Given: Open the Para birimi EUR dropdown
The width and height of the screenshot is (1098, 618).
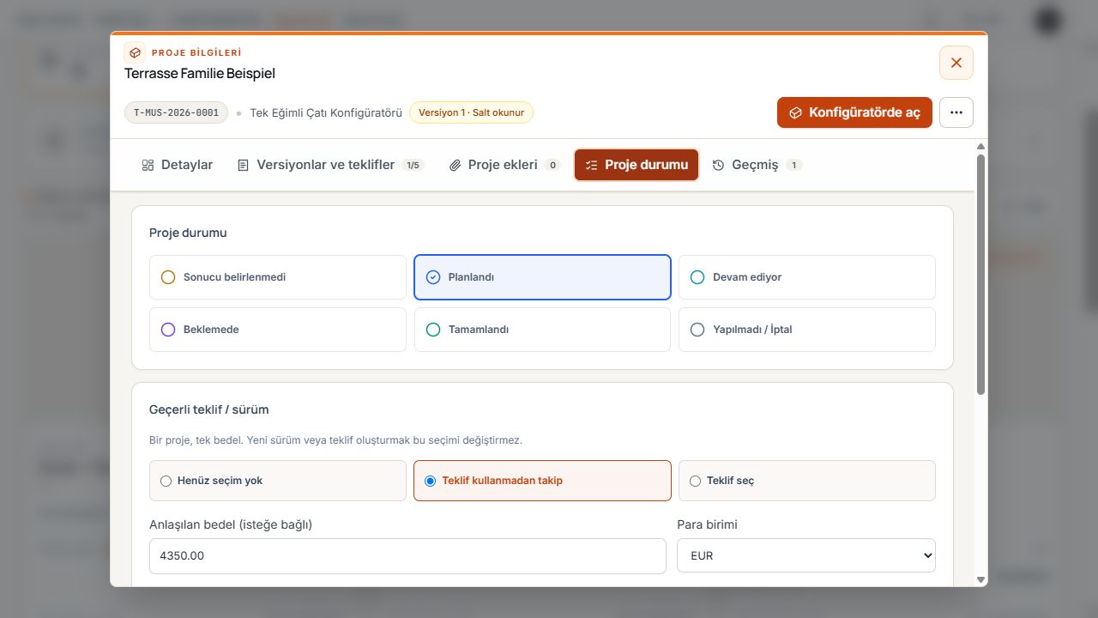Looking at the screenshot, I should [806, 555].
